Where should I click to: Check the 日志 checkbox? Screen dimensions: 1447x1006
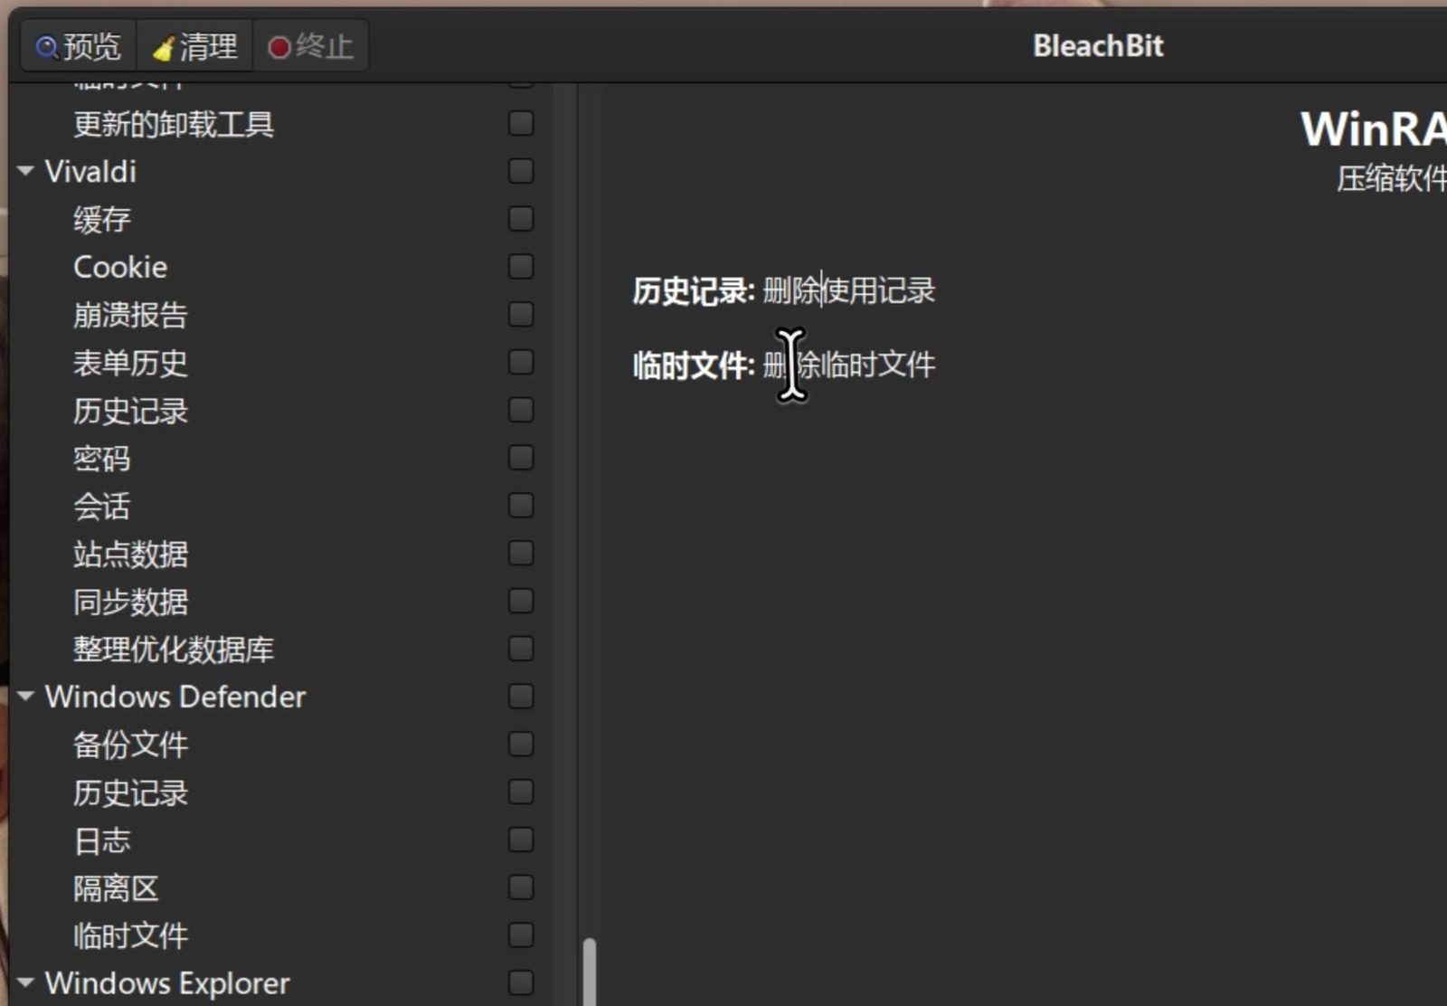click(521, 840)
